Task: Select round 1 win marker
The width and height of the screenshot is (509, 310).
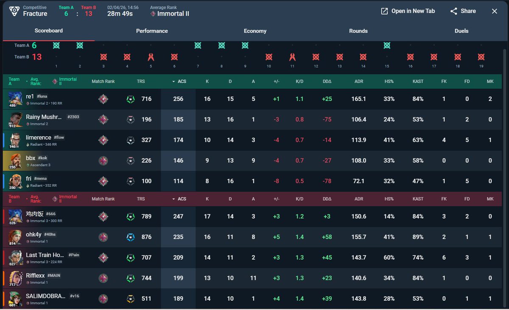Action: pyautogui.click(x=56, y=45)
